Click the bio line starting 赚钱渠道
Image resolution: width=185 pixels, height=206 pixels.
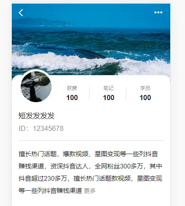pyautogui.click(x=90, y=166)
